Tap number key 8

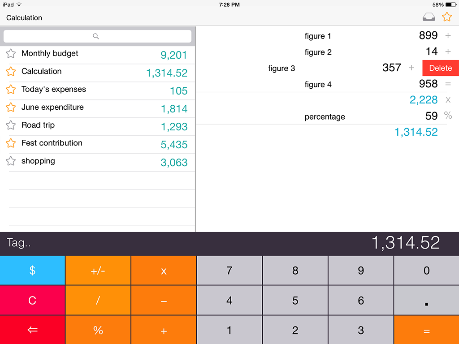(295, 270)
